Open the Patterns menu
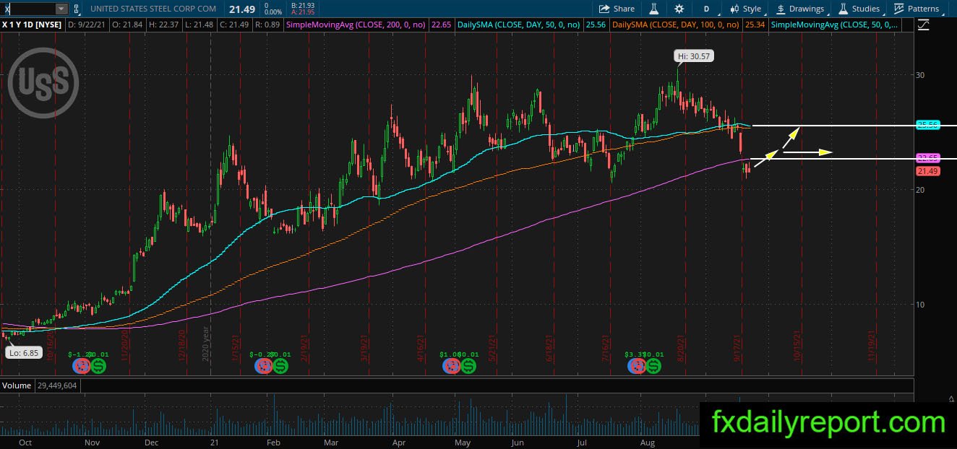The height and width of the screenshot is (449, 957). (x=917, y=9)
